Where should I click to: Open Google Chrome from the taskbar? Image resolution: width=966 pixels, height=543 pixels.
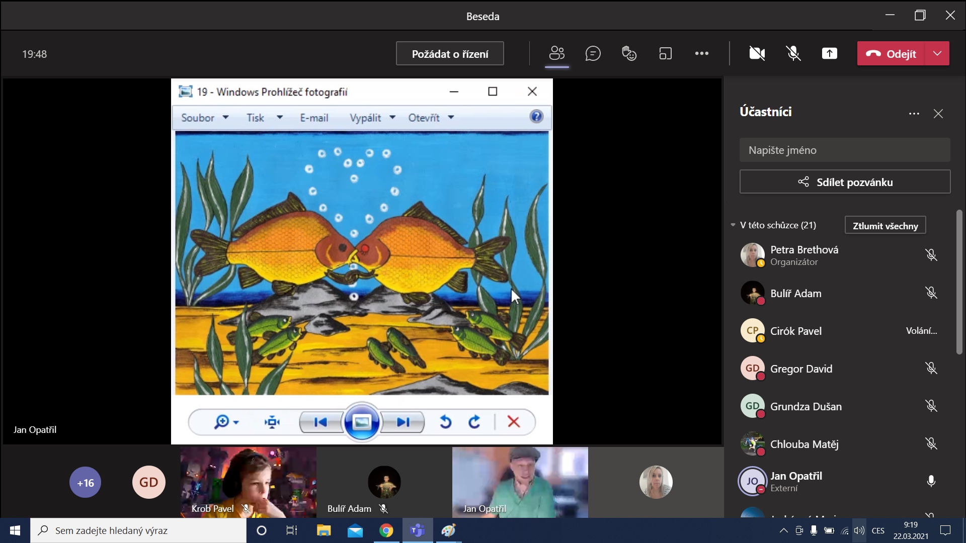pos(386,530)
